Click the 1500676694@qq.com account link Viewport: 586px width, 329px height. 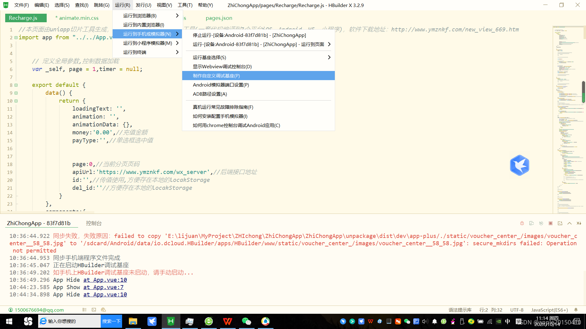point(39,310)
